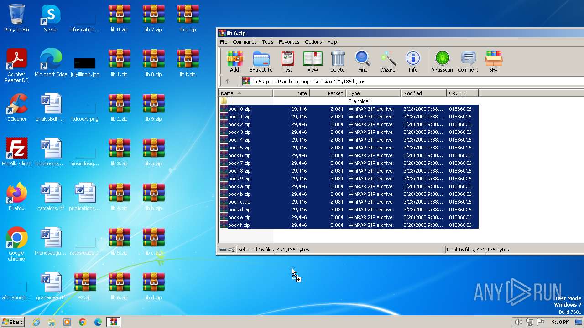Go up one folder level arrow

click(x=228, y=82)
